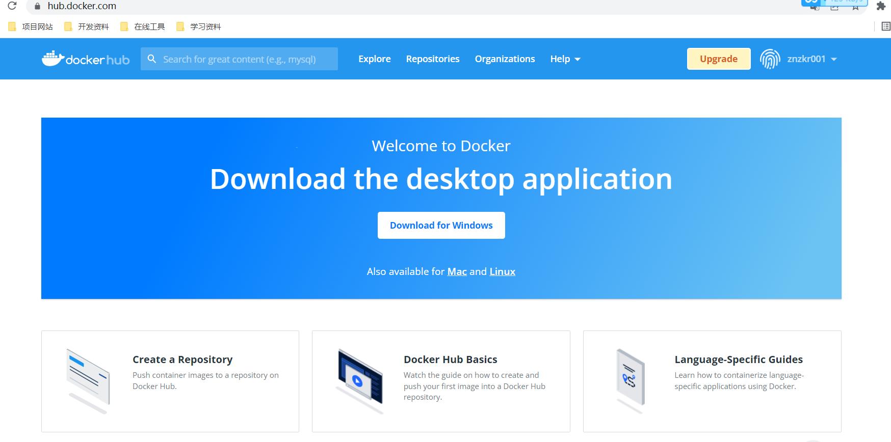Click the Upgrade button
Viewport: 891px width, 442px height.
(x=719, y=59)
